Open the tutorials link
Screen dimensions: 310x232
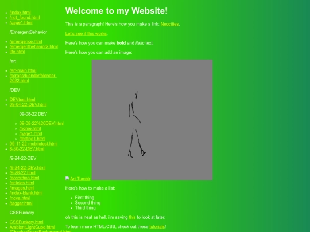[x=157, y=227]
